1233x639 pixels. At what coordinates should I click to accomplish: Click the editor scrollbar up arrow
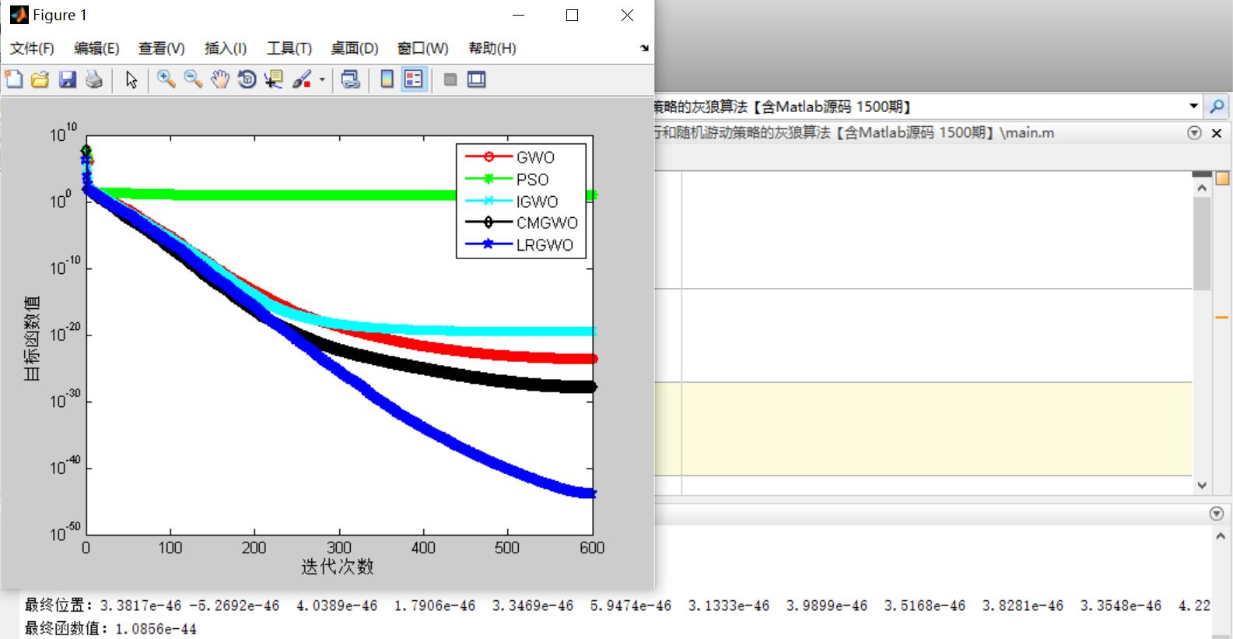[x=1202, y=188]
